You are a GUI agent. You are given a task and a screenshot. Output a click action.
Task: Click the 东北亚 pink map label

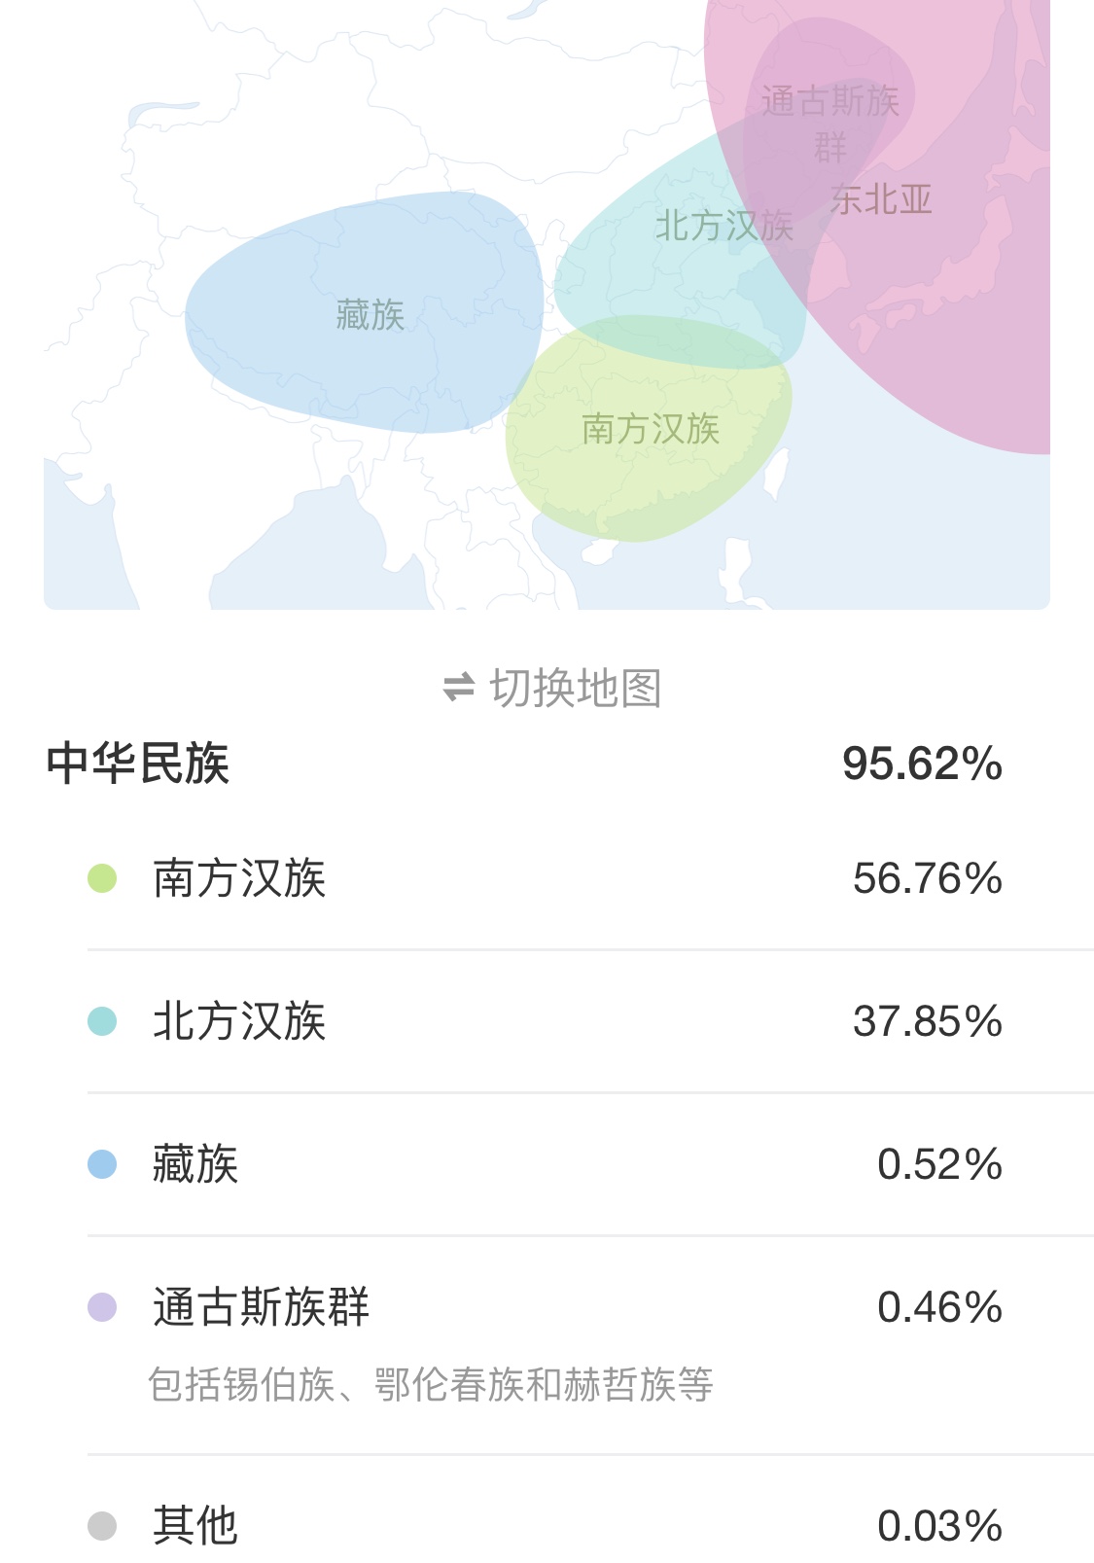pos(882,199)
